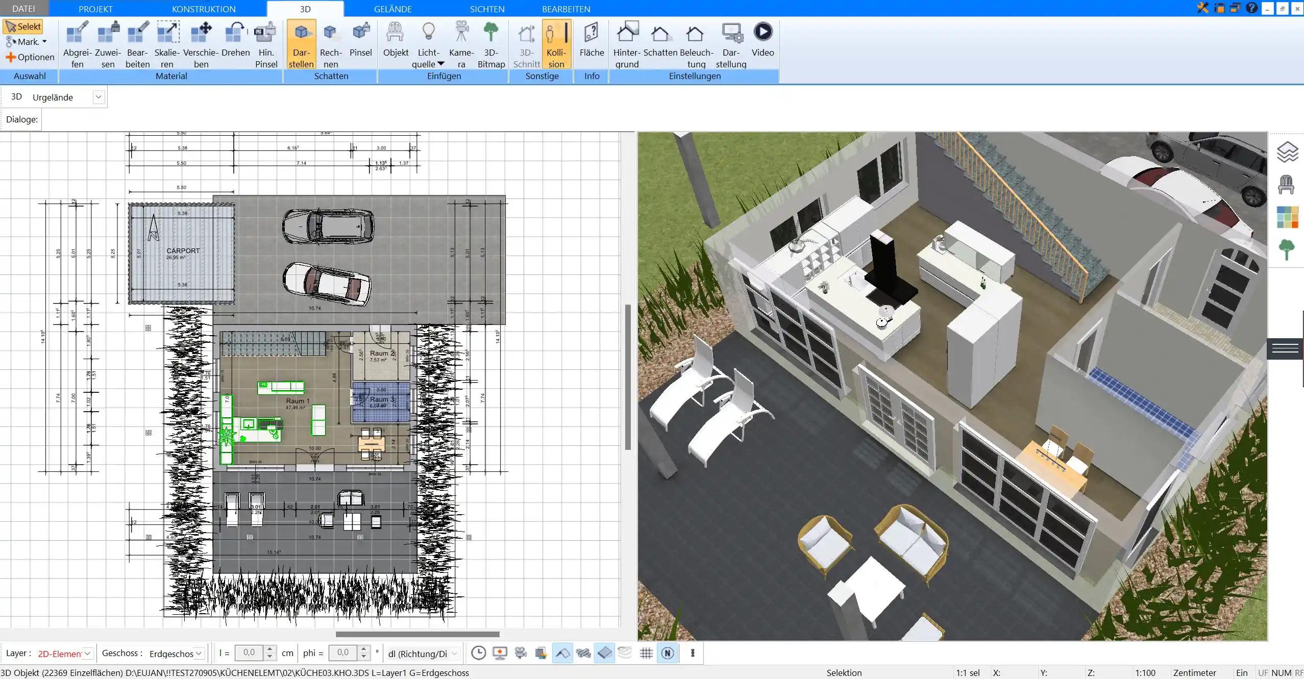Viewport: 1304px width, 679px height.
Task: Open Beleuchtung settings
Action: point(696,44)
